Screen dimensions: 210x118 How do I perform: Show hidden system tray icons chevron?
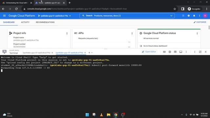[182, 115]
